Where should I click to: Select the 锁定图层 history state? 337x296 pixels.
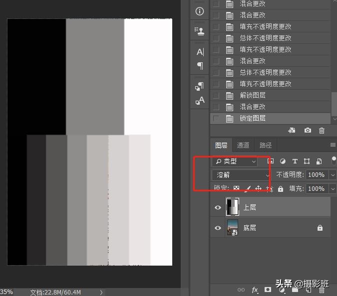point(270,118)
